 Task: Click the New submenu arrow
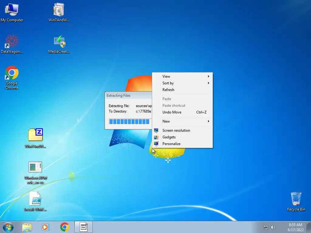(x=208, y=121)
